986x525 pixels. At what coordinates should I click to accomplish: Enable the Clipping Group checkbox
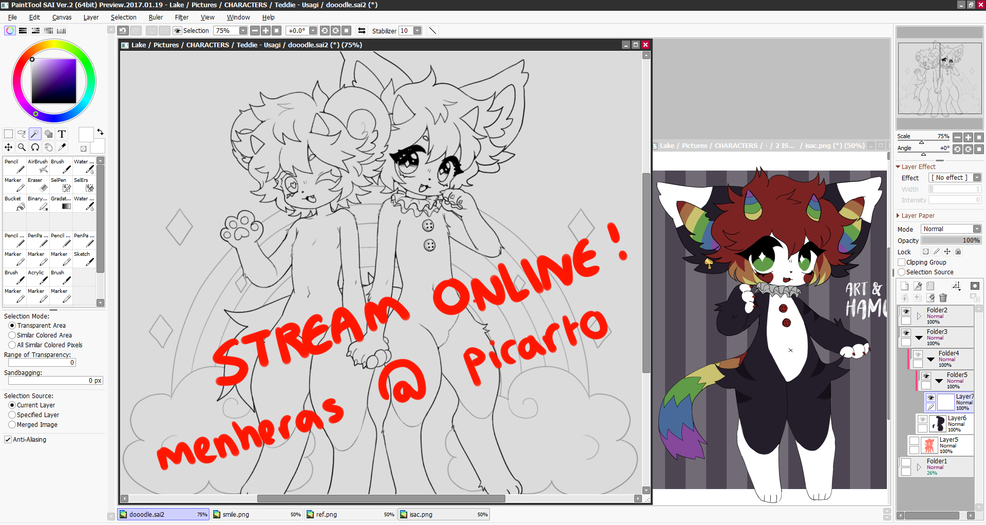coord(901,262)
